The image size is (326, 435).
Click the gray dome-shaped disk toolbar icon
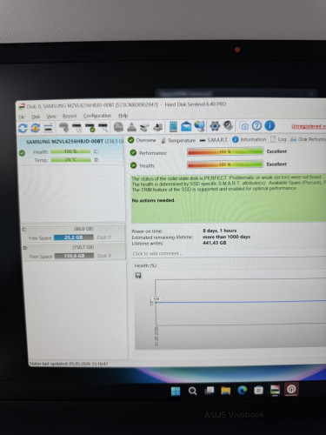(x=118, y=127)
